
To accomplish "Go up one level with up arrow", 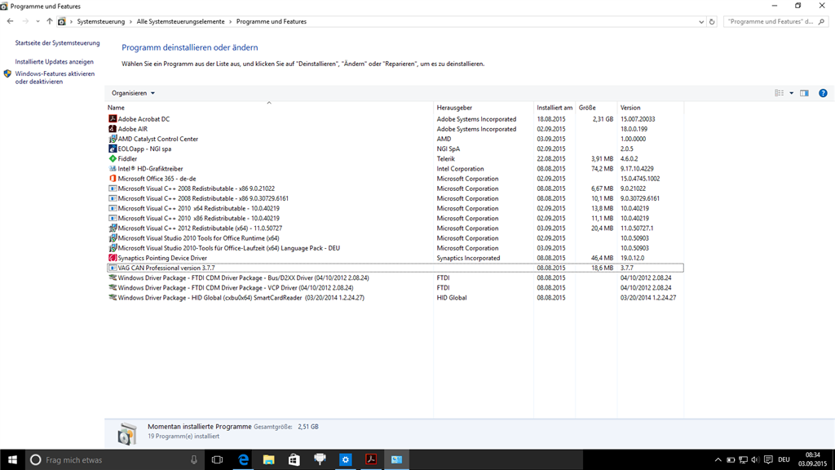I will pyautogui.click(x=50, y=22).
